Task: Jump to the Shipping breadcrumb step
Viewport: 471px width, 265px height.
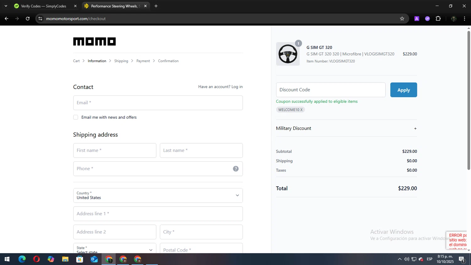Action: [121, 61]
